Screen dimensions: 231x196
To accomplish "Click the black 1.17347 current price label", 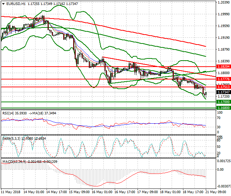I will (x=224, y=92).
